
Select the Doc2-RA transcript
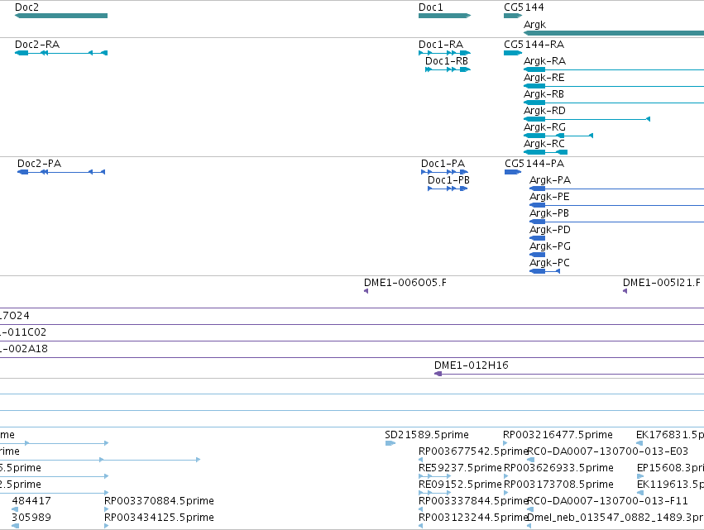click(x=61, y=53)
